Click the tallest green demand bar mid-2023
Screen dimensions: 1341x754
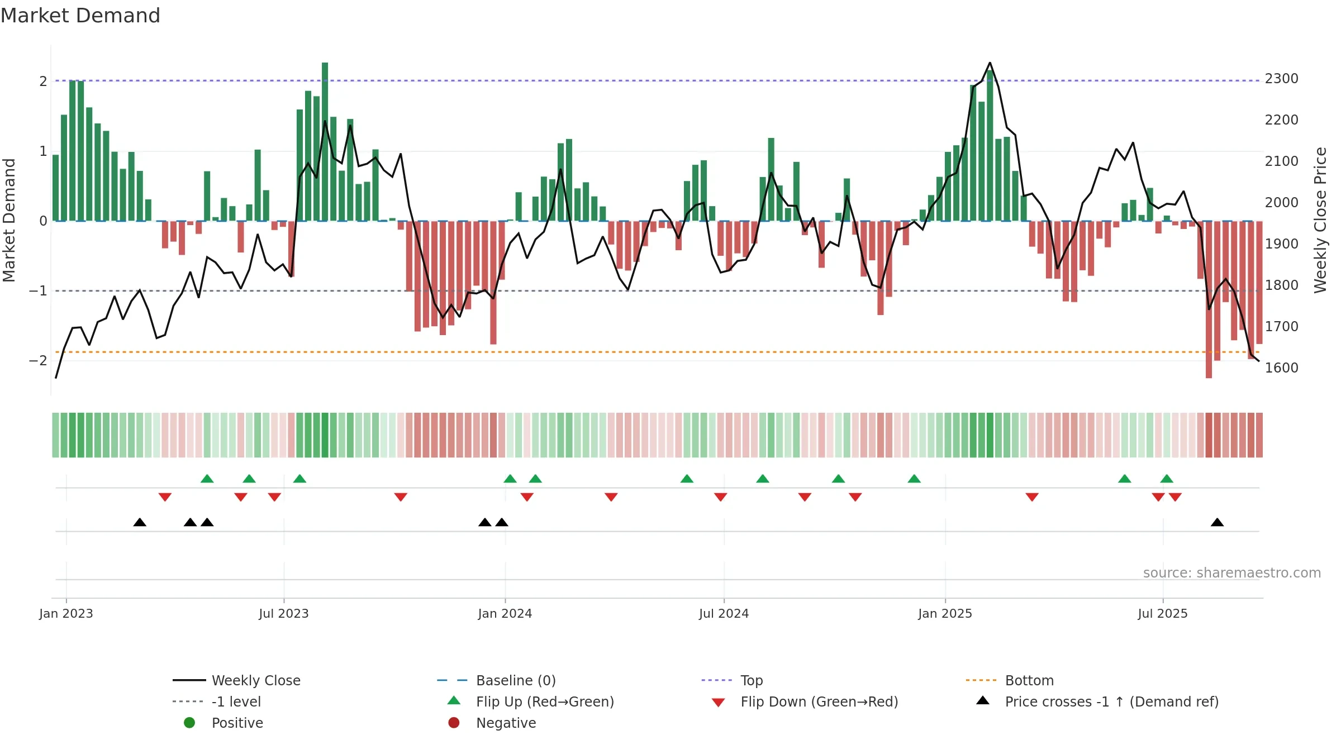pyautogui.click(x=325, y=142)
